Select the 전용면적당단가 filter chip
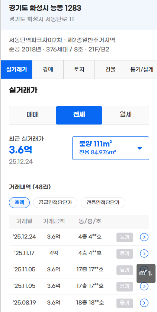 coord(103,203)
